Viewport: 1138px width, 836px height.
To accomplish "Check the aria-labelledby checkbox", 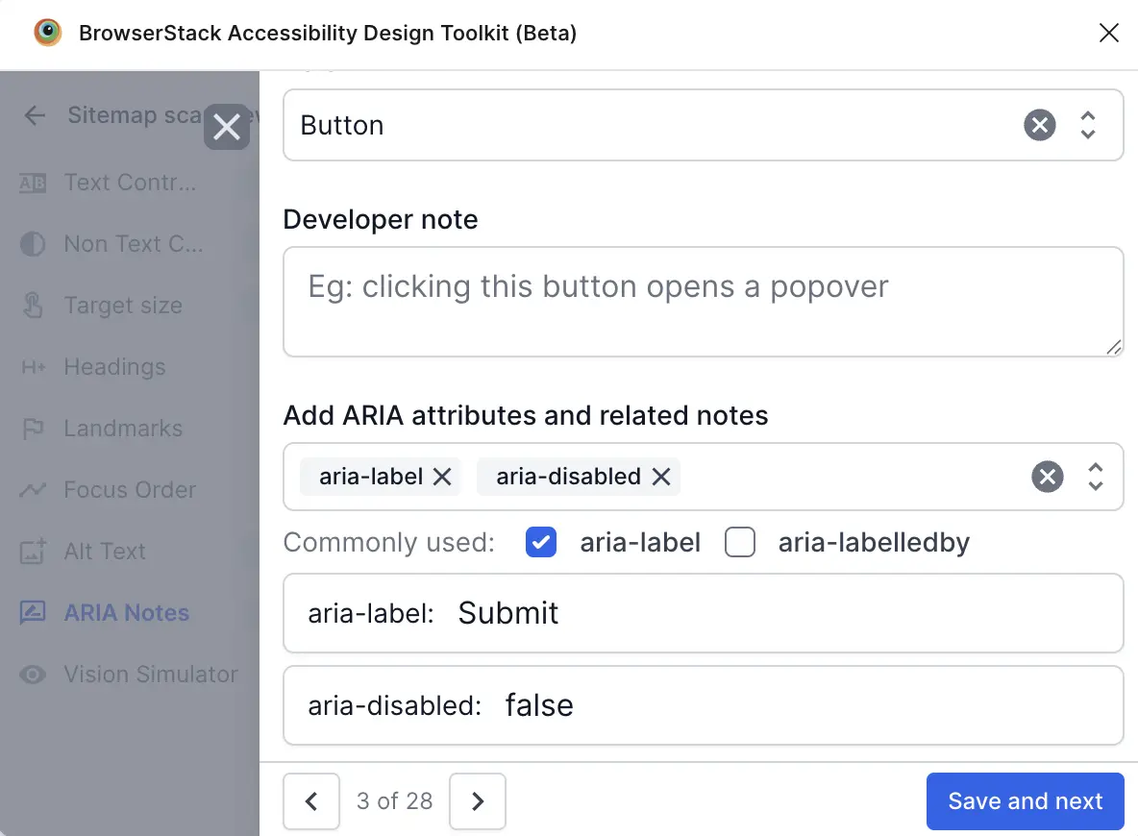I will 739,542.
